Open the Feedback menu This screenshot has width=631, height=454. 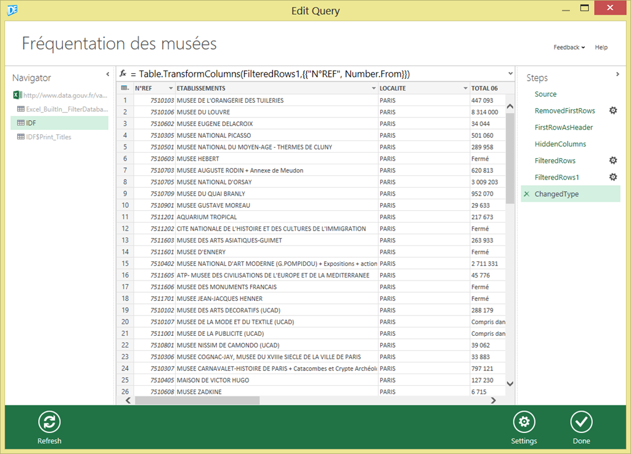(569, 47)
